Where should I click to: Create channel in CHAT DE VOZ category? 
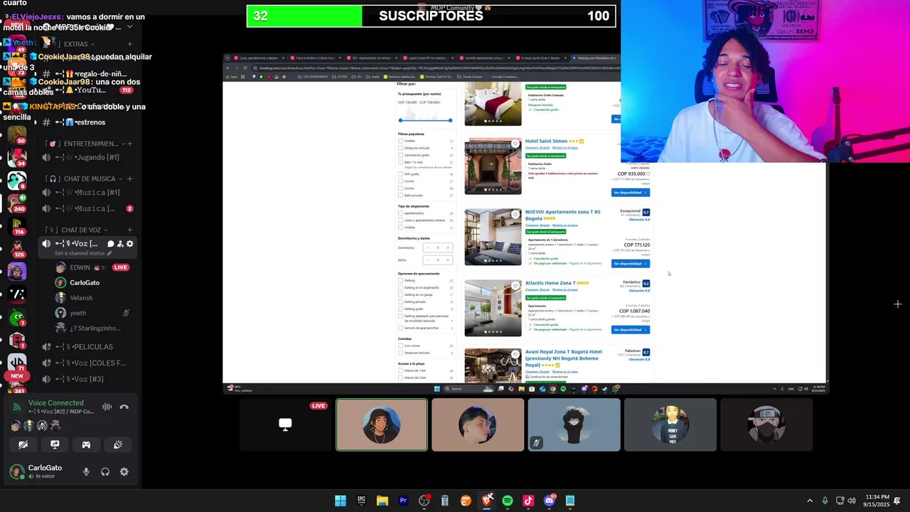[x=129, y=230]
